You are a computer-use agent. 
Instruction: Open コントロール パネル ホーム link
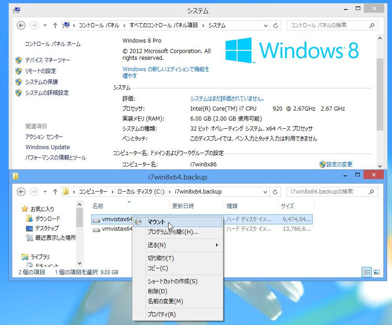click(53, 44)
